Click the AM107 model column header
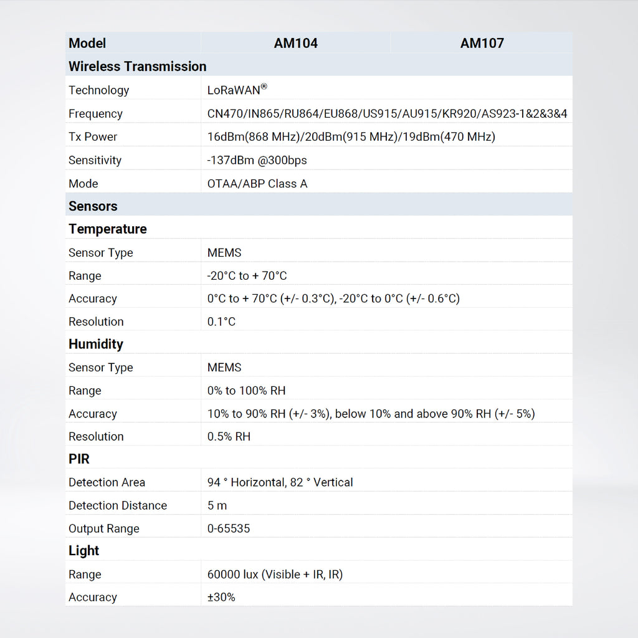The image size is (638, 638). (482, 43)
